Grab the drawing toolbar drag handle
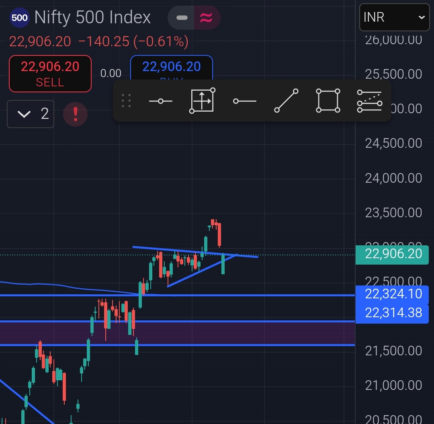 [126, 101]
